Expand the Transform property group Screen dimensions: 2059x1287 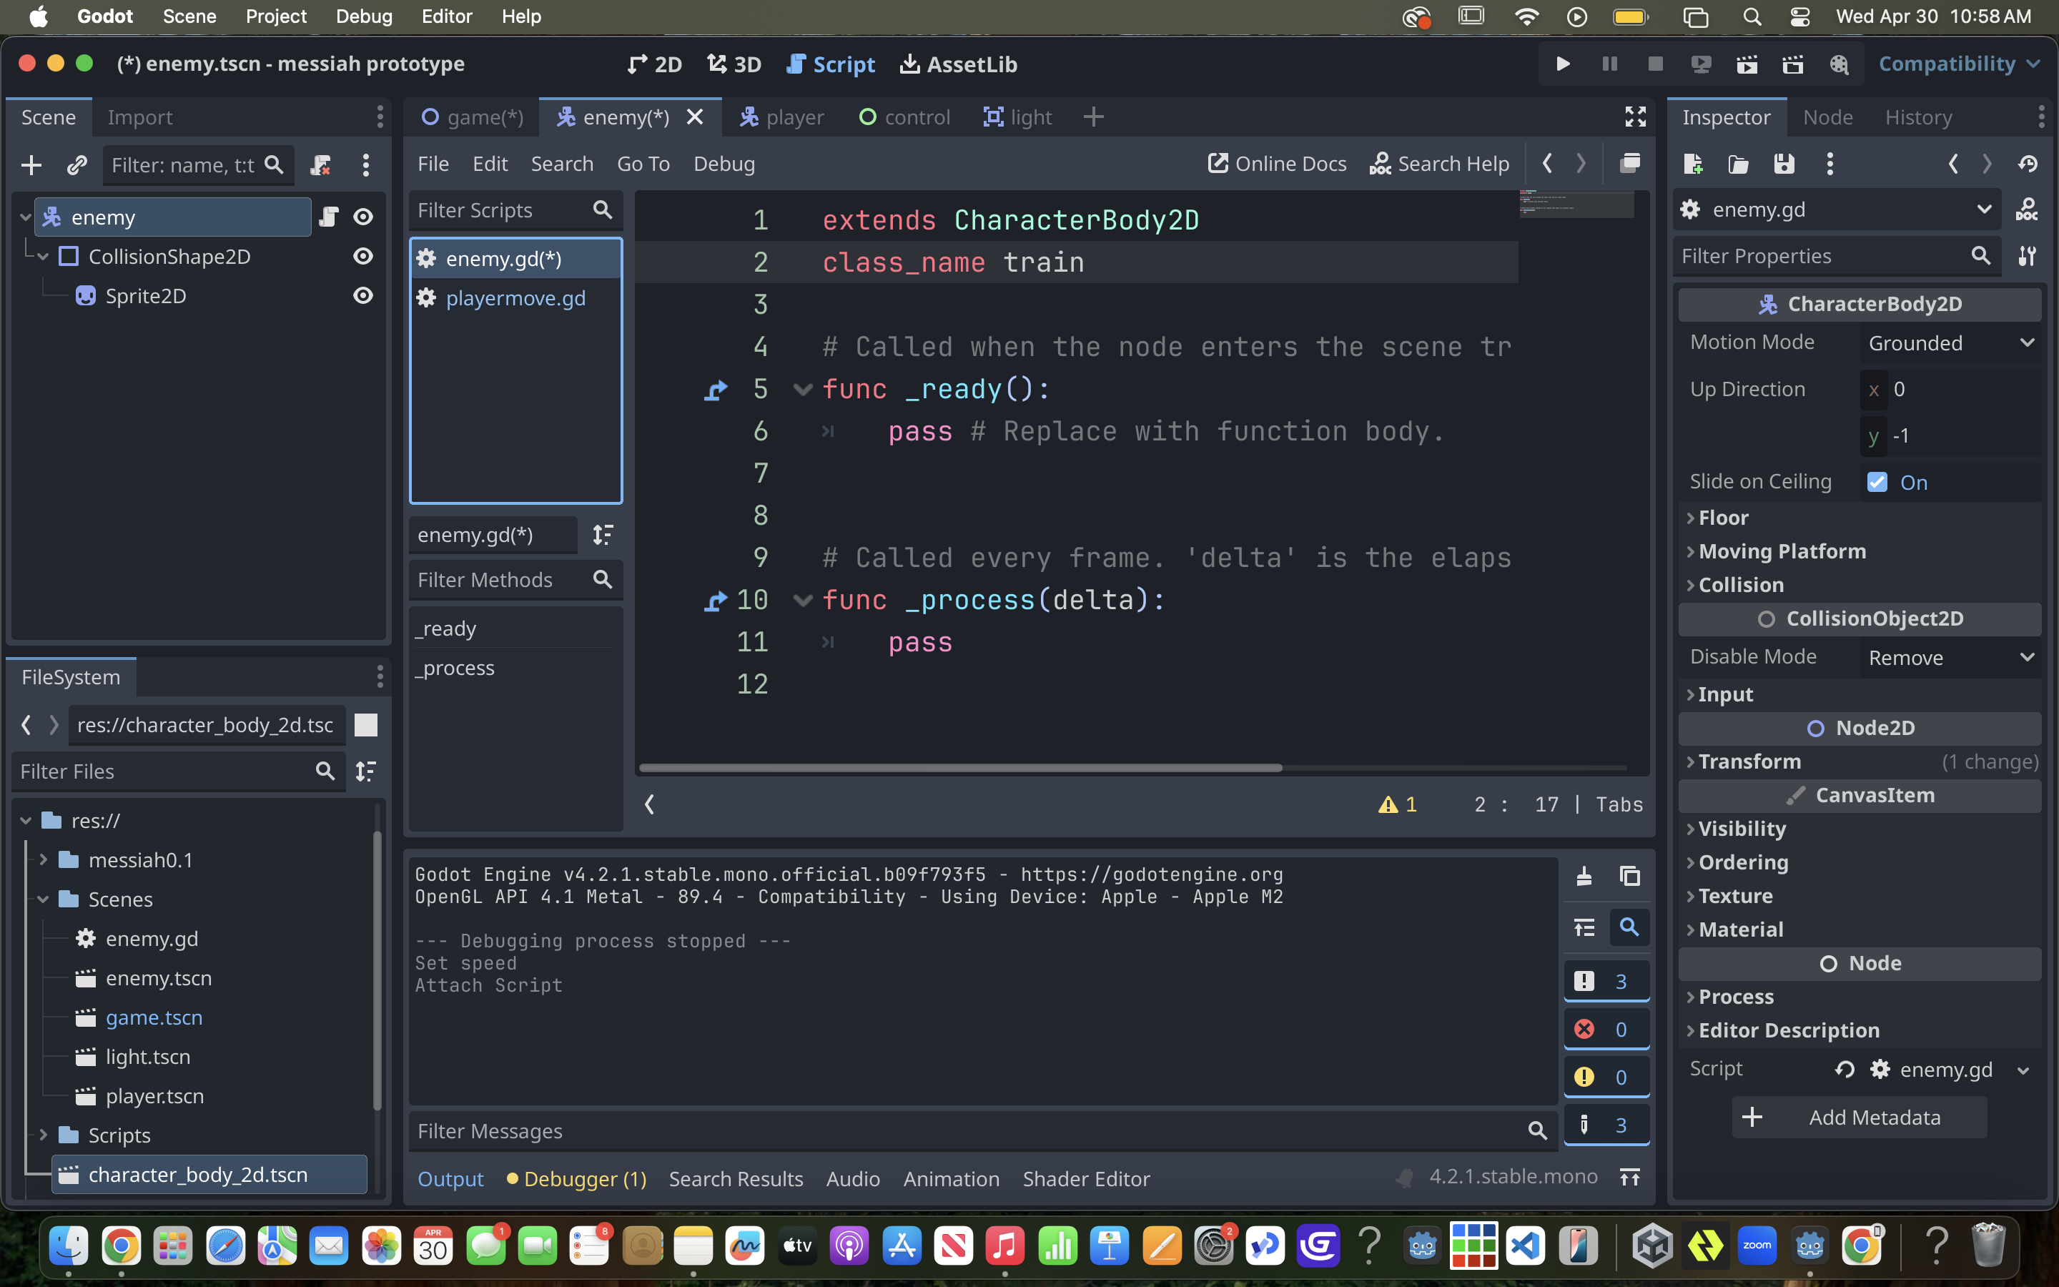coord(1749,761)
